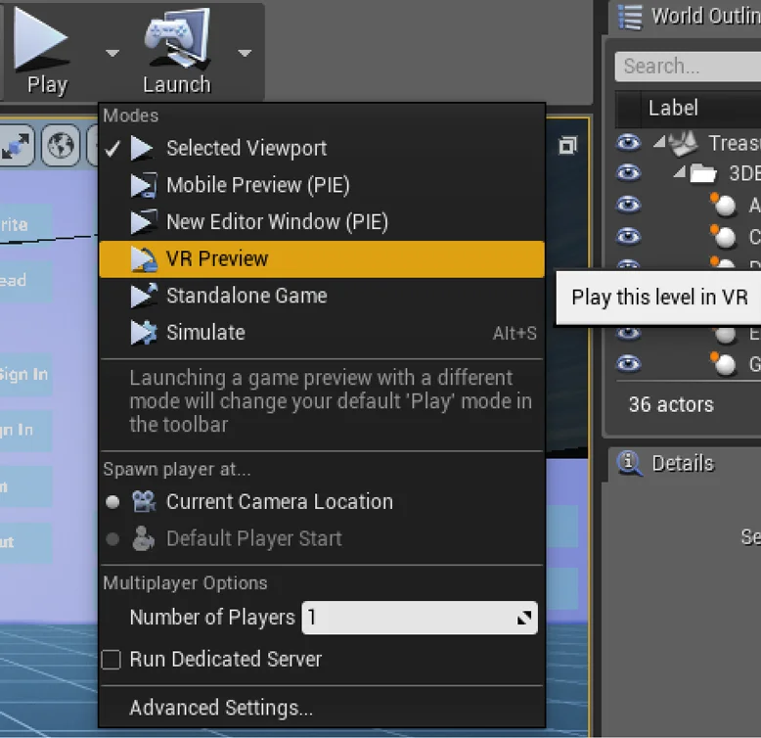Select Default Player Start radio button
Screen dimensions: 761x738
(x=112, y=538)
